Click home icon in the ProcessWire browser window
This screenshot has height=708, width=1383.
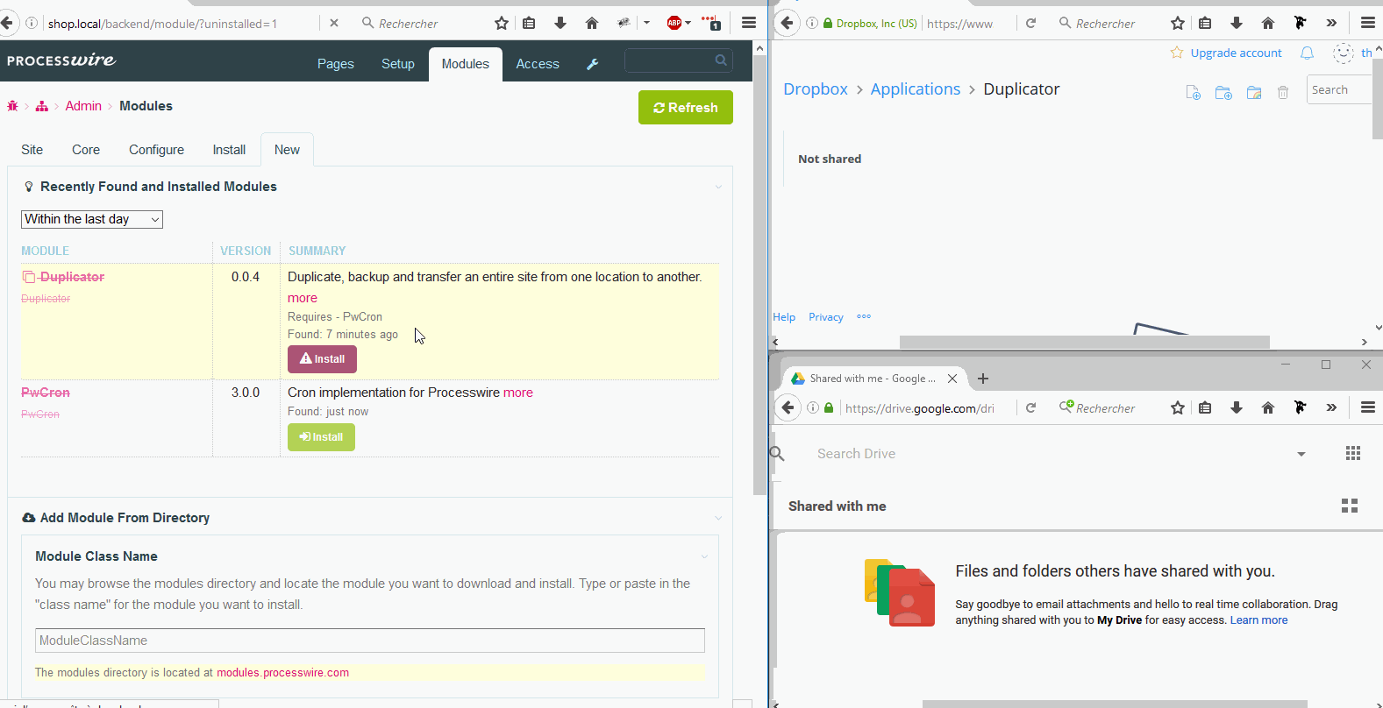592,23
